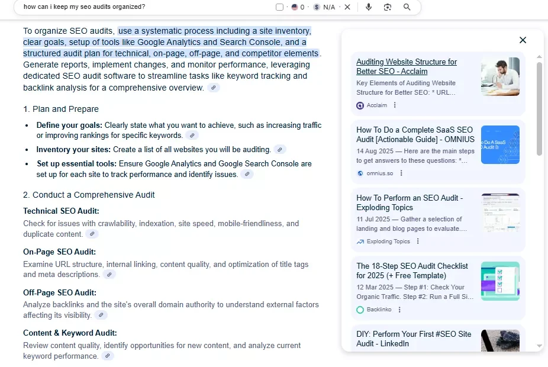
Task: Click the Acclaim favicon on first source card
Action: point(360,105)
